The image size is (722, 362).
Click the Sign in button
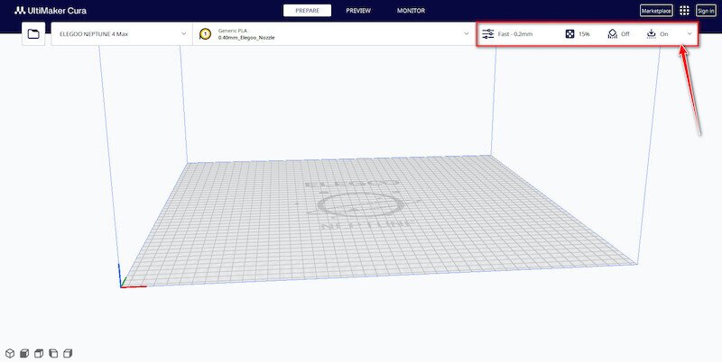click(x=706, y=11)
